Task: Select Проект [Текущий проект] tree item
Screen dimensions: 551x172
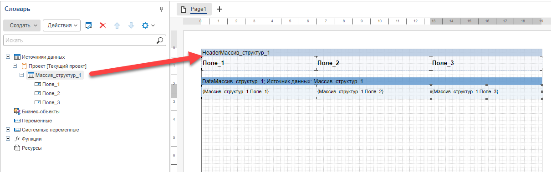Action: [58, 66]
